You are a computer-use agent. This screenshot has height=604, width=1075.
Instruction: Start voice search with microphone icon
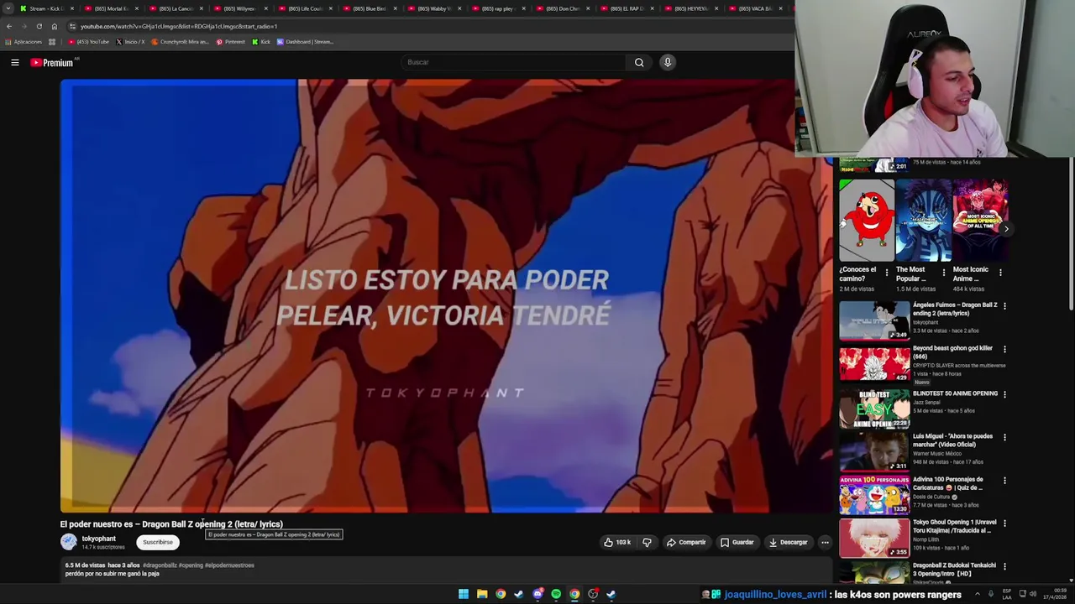pos(668,62)
